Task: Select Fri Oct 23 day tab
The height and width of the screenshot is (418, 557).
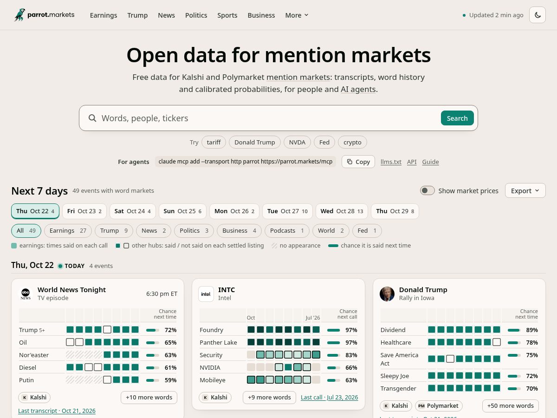Action: (84, 211)
